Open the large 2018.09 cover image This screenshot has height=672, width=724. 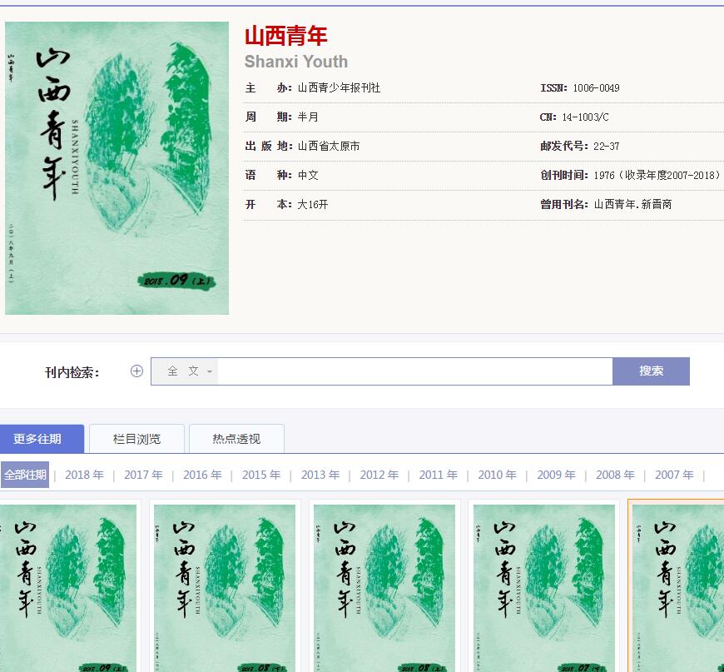117,168
